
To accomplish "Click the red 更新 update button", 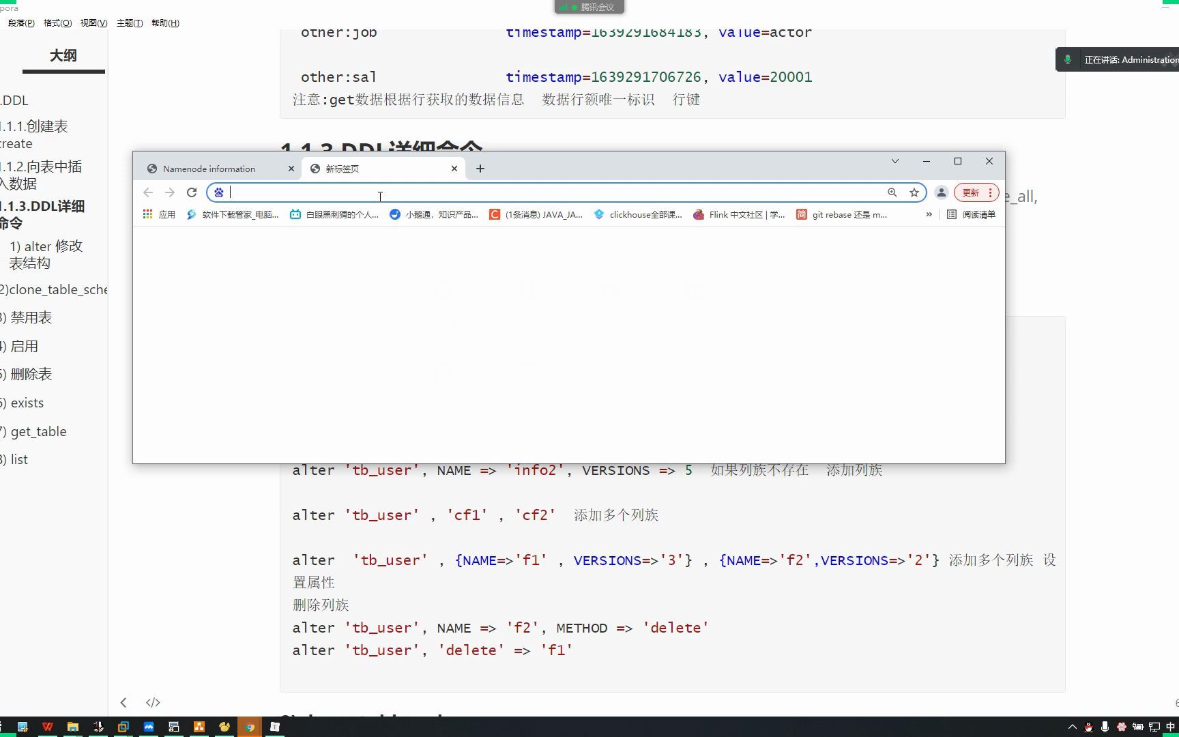I will [976, 192].
